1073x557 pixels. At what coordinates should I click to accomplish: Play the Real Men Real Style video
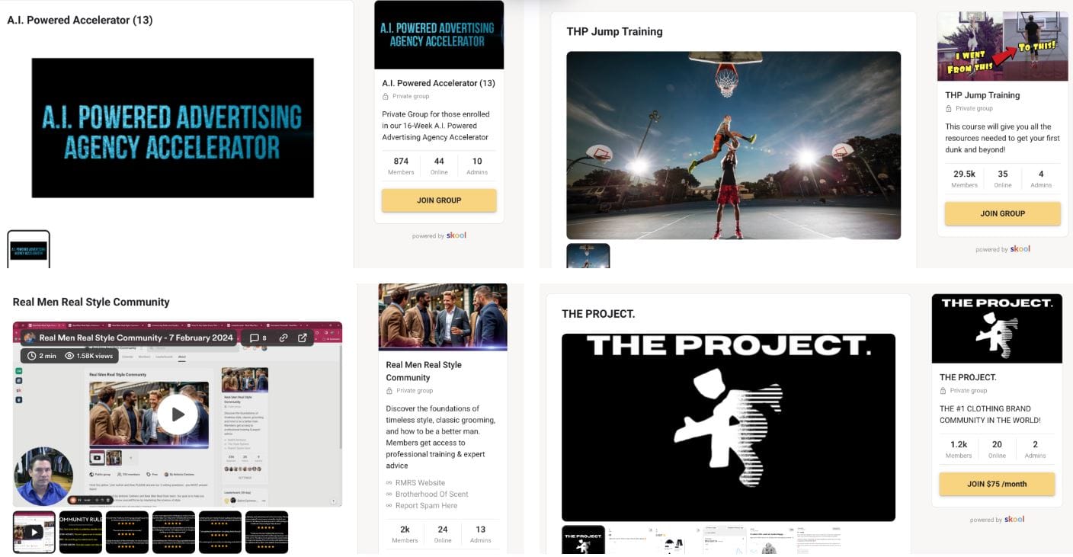point(178,415)
